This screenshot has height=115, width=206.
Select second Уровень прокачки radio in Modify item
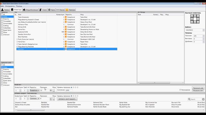(73, 87)
